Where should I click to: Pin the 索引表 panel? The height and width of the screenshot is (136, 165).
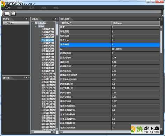click(27, 78)
